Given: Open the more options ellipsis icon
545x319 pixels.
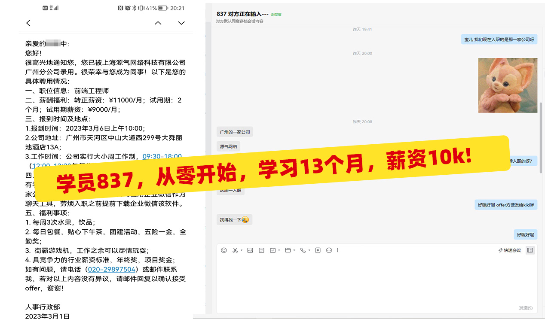Looking at the screenshot, I should 329,250.
